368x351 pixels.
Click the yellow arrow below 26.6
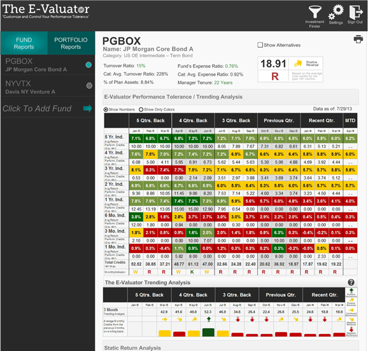pos(281,319)
